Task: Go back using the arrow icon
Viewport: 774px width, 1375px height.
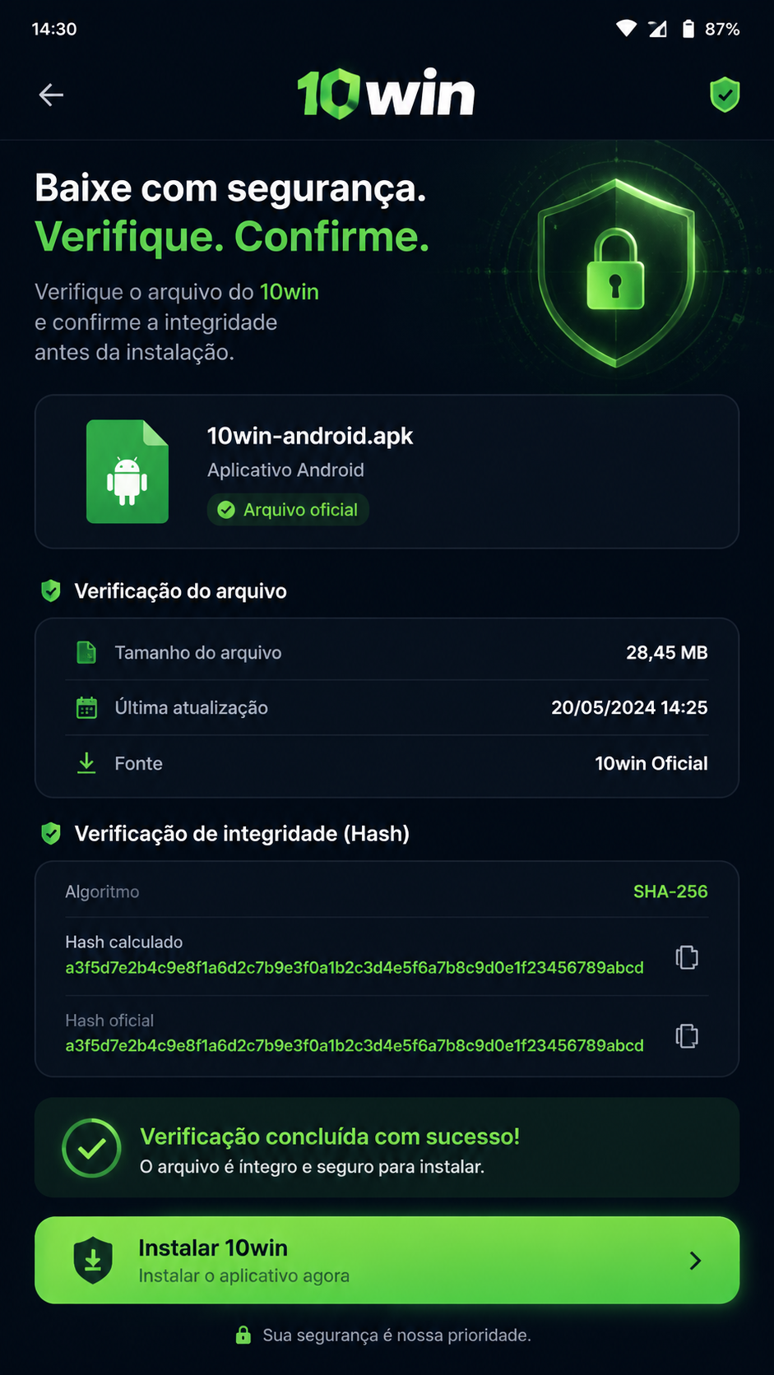Action: coord(51,95)
